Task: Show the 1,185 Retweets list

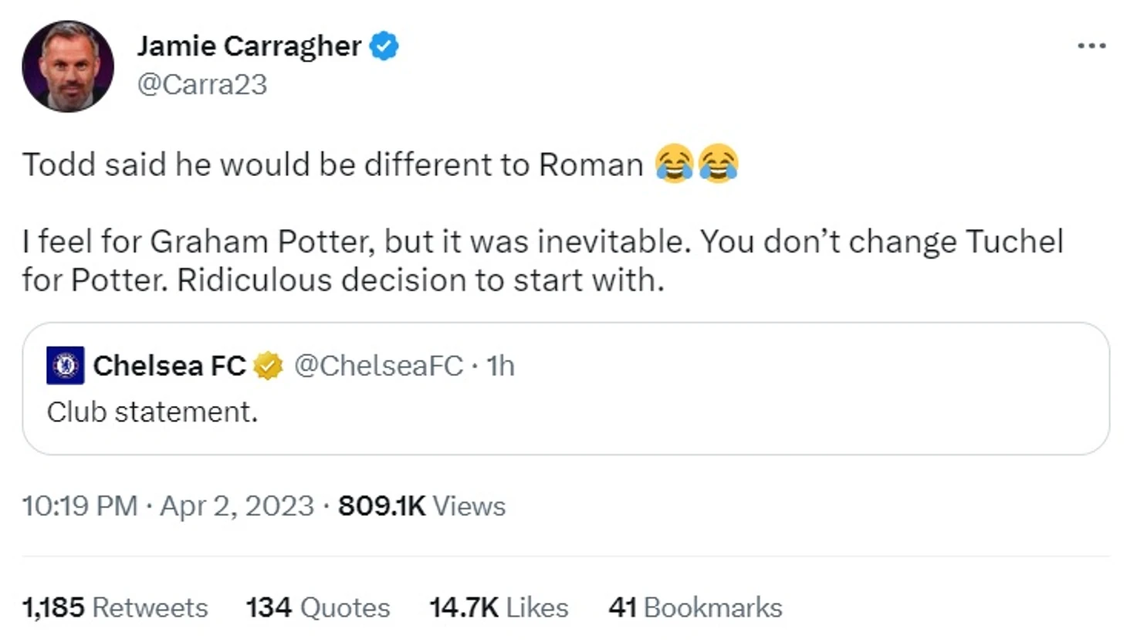Action: click(x=115, y=608)
